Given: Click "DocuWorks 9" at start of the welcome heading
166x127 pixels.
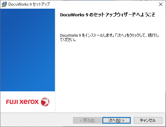Looking at the screenshot, I should tap(74, 15).
